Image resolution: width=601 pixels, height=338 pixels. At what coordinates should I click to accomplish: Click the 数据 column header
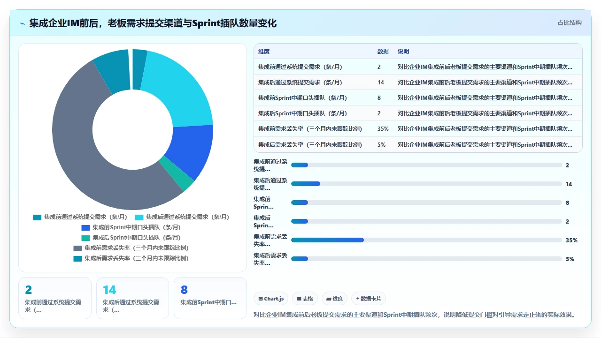[x=383, y=52]
